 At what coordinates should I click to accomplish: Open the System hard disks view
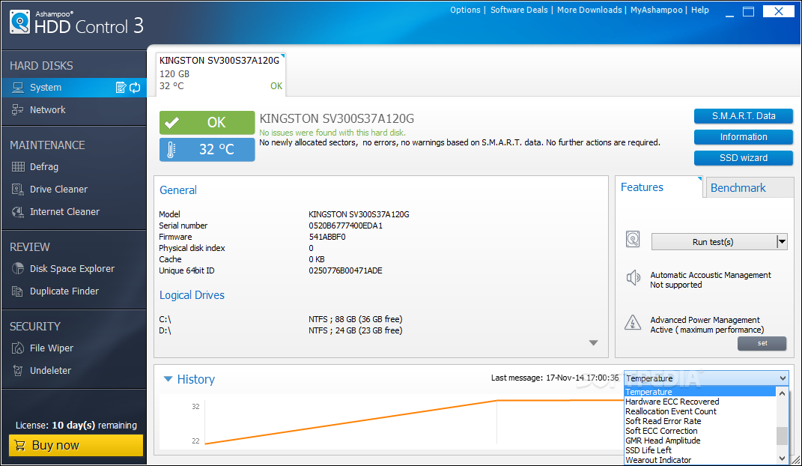pos(73,88)
